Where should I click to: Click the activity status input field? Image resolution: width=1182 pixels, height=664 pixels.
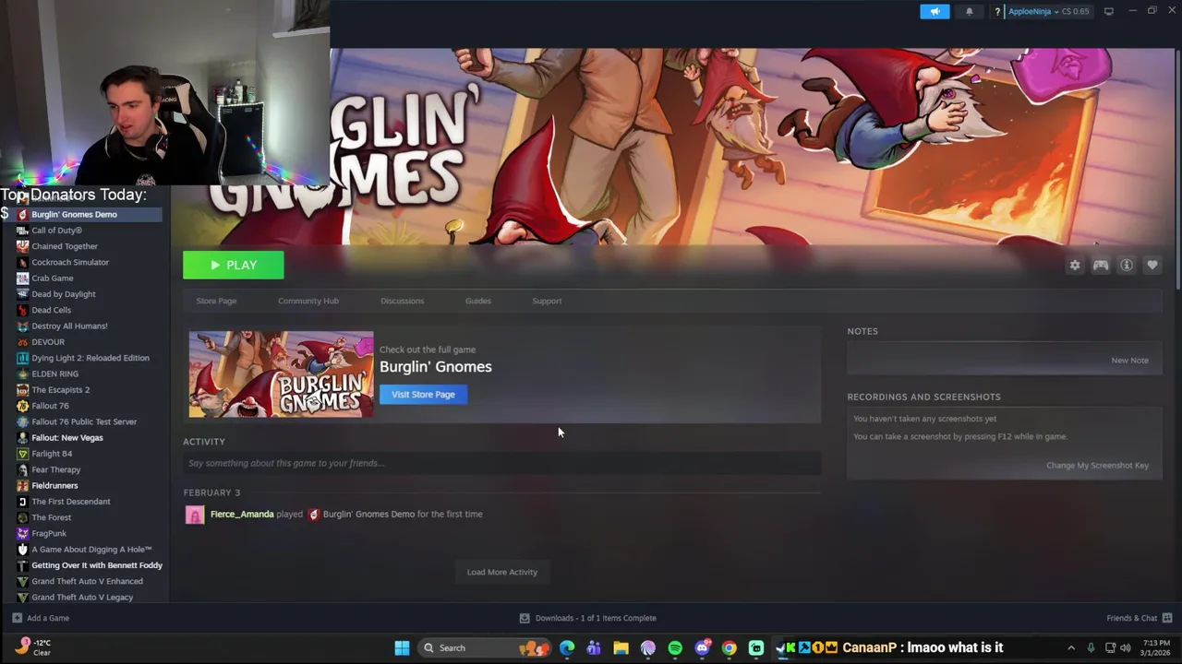[x=501, y=463]
